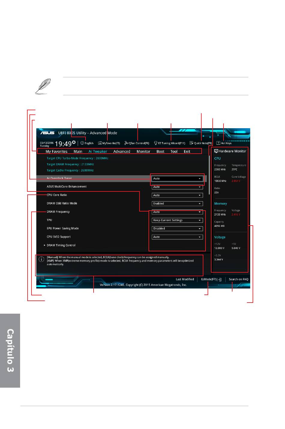Select the DRAM Odd Ratio Mode label
The image size is (285, 429).
coord(62,203)
